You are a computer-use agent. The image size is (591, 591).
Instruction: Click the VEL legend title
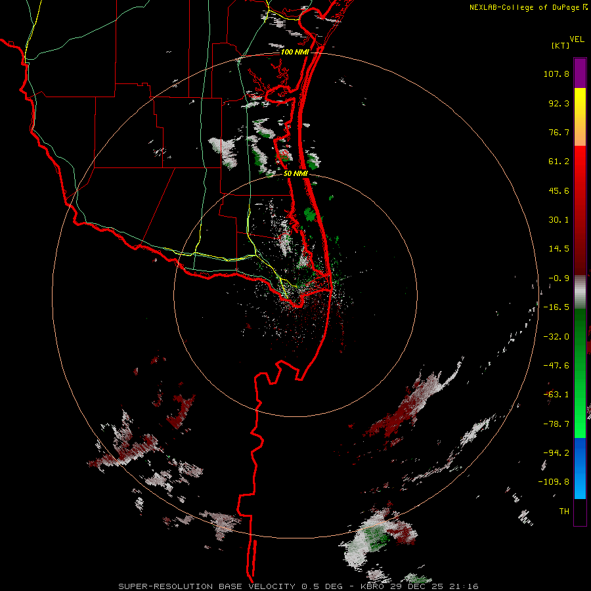(x=577, y=39)
